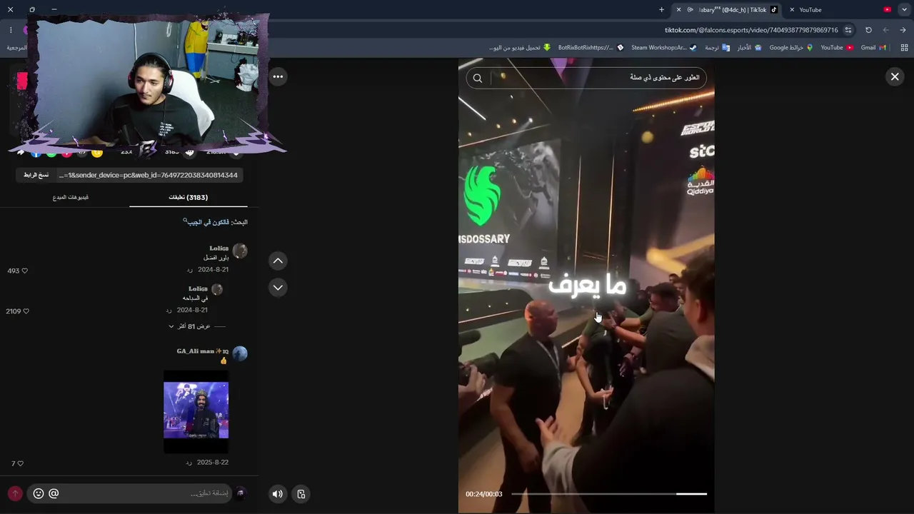Image resolution: width=914 pixels, height=514 pixels.
Task: Open the three-dots more options menu
Action: coord(278,76)
